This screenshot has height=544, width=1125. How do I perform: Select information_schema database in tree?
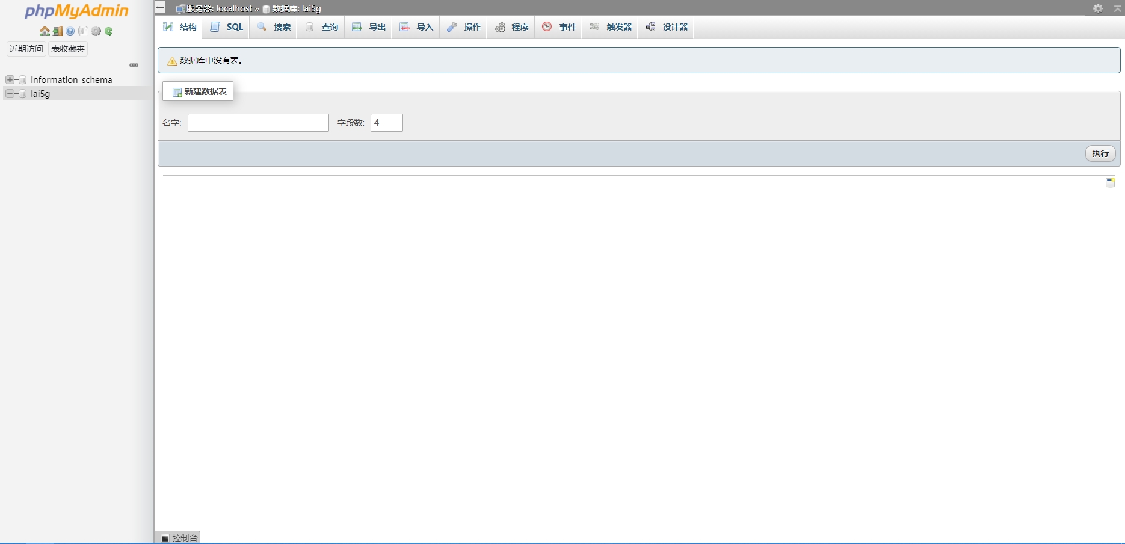(72, 80)
